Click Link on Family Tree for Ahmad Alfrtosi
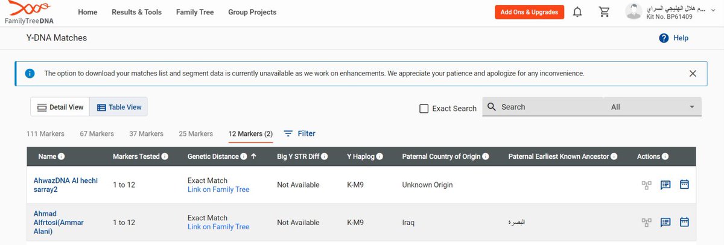724x245 pixels. [218, 227]
